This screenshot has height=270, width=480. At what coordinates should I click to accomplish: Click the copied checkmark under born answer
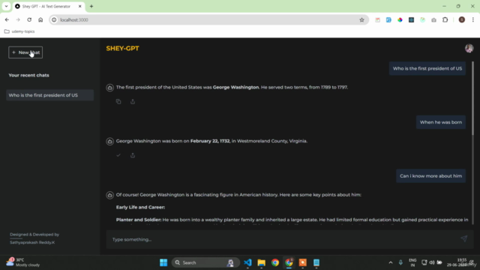[x=118, y=155]
